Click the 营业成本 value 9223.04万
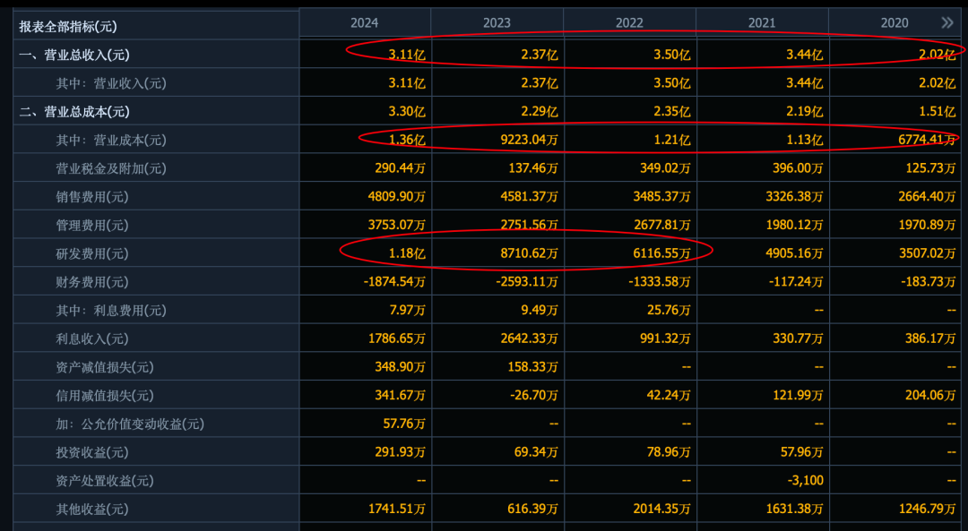 (x=530, y=140)
